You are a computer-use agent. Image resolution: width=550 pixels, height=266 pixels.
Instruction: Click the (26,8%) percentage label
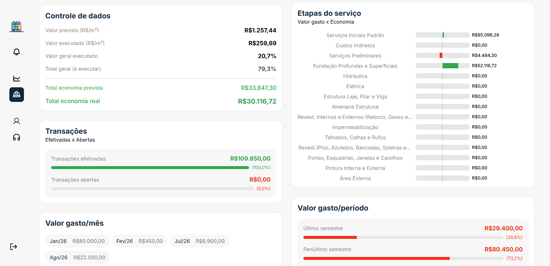pyautogui.click(x=514, y=237)
